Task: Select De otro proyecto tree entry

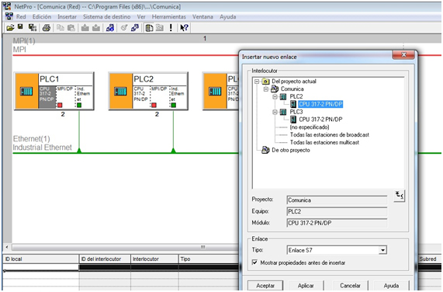Action: pyautogui.click(x=291, y=150)
